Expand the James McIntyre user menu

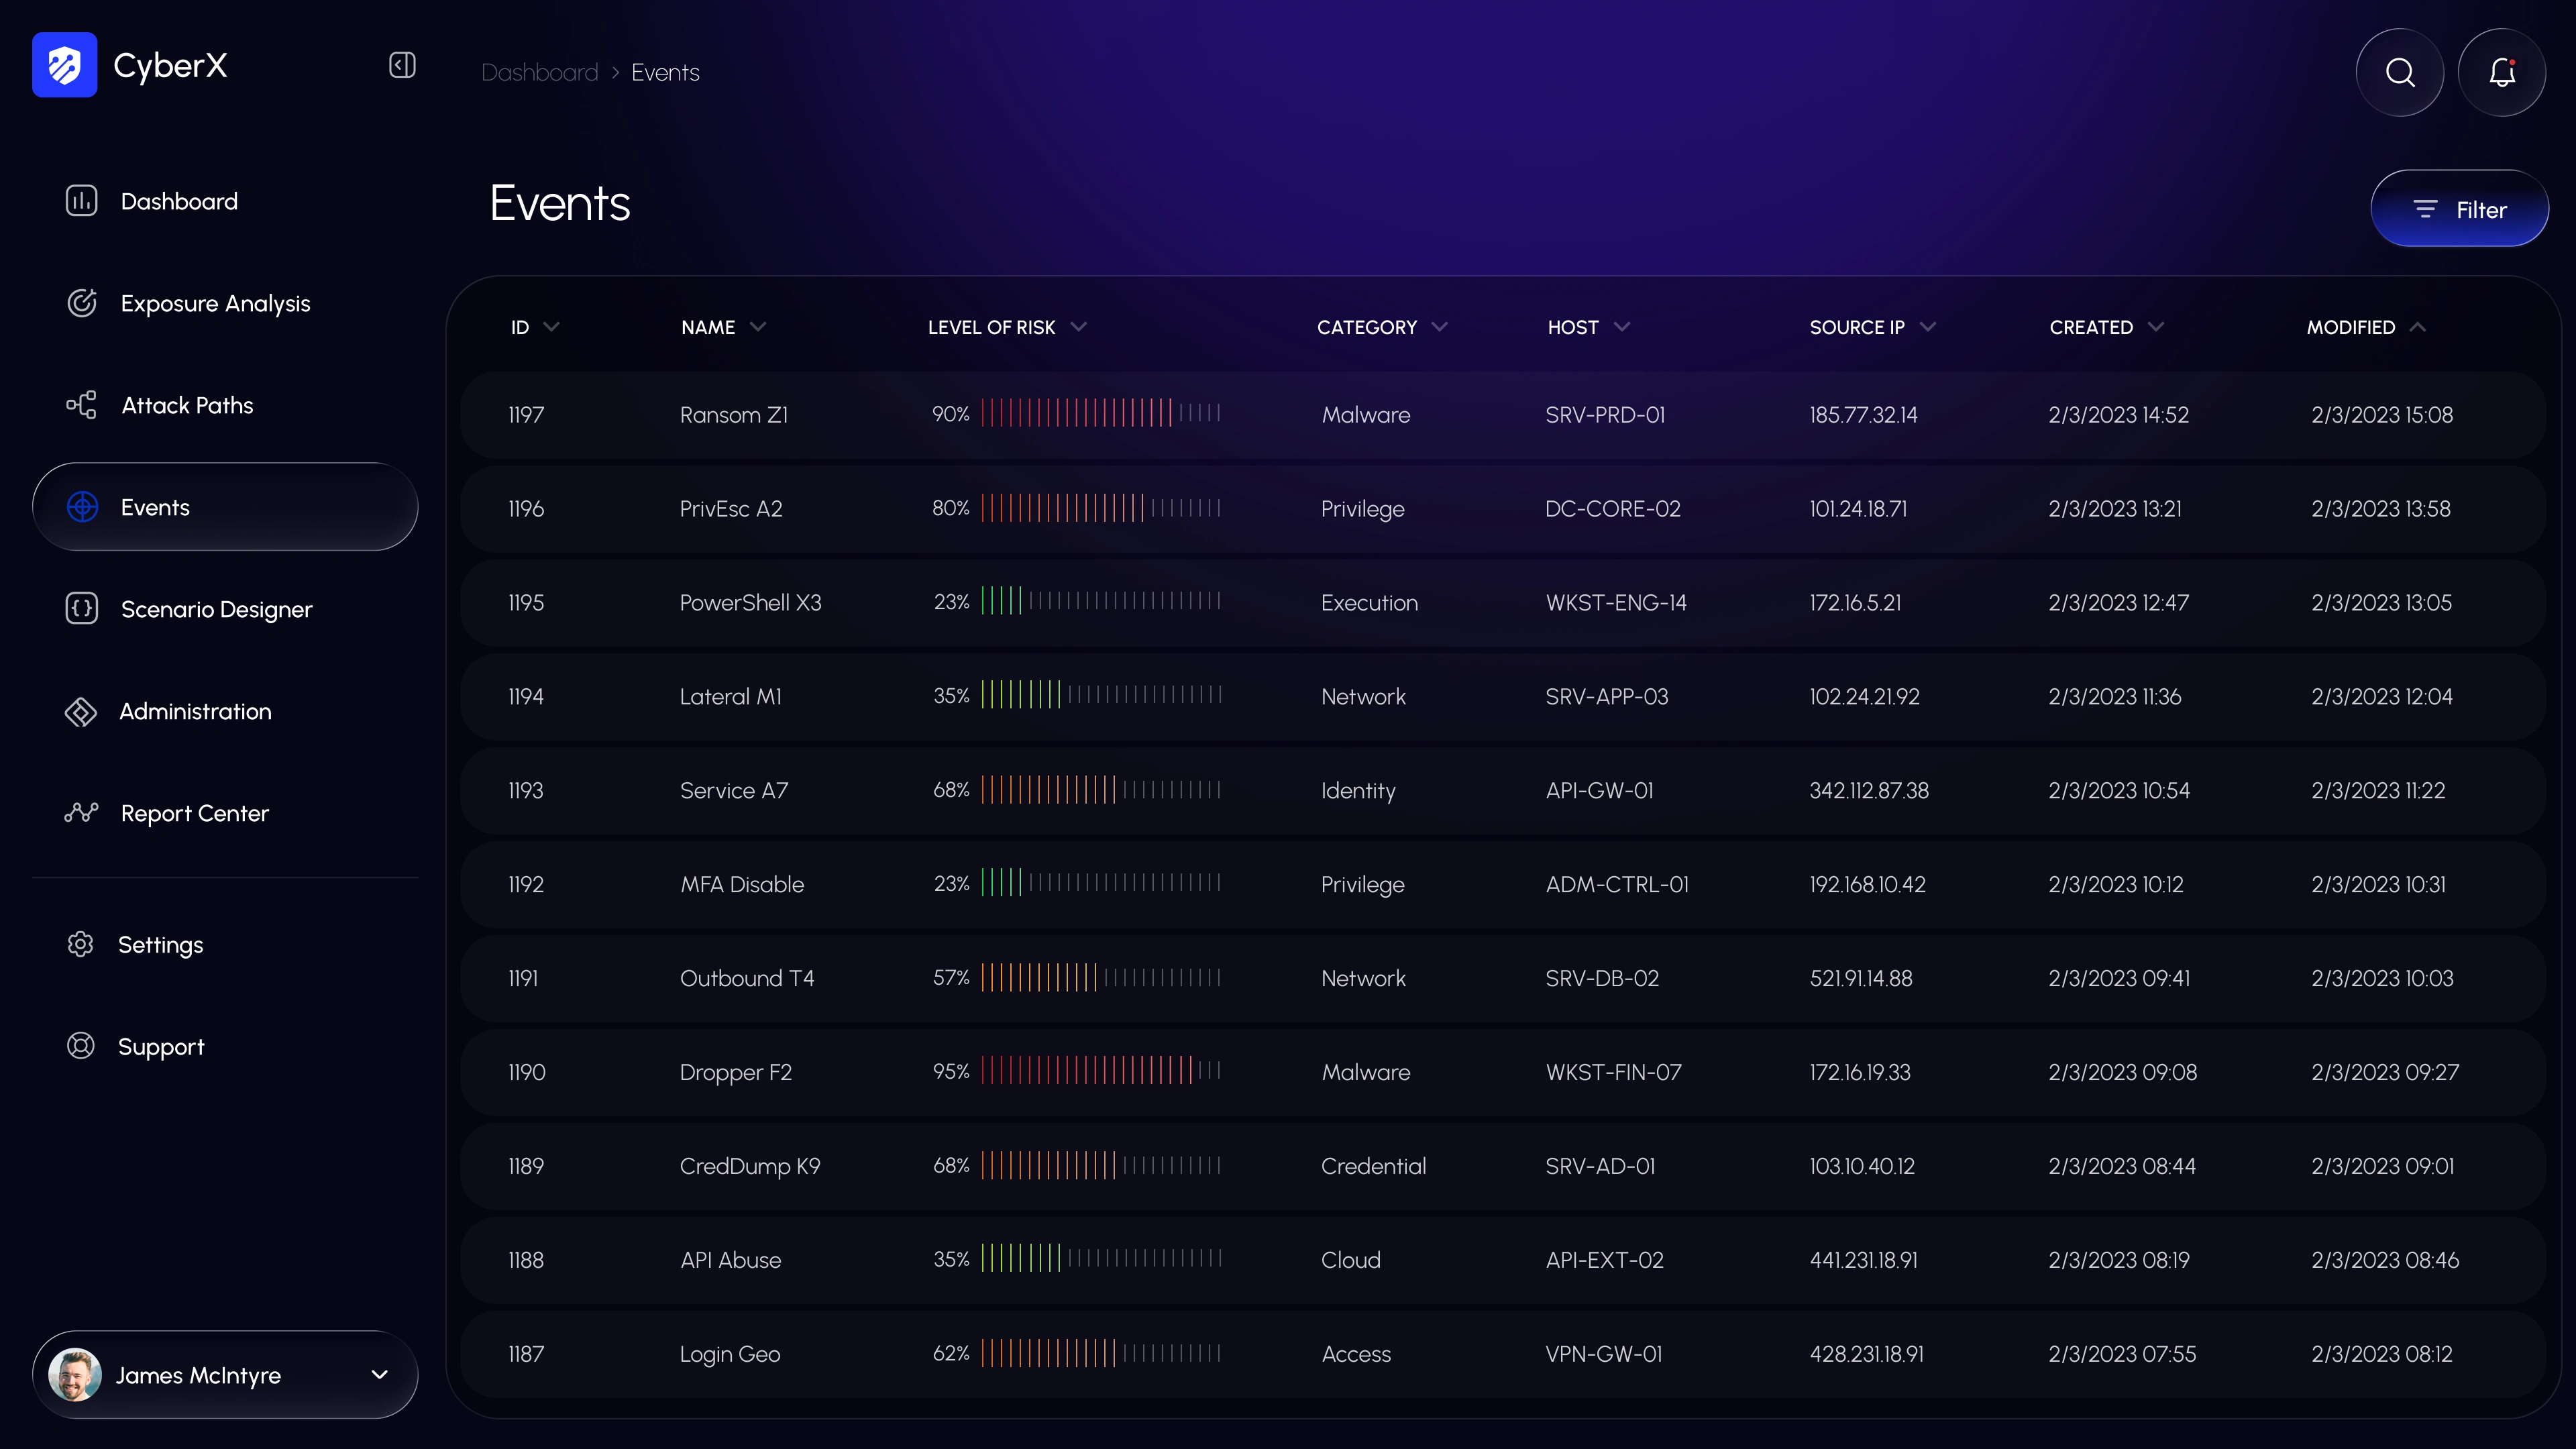coord(379,1375)
